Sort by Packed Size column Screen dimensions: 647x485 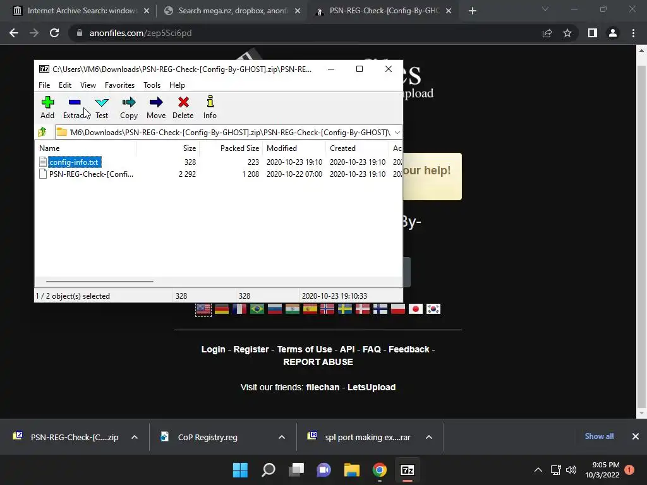231,148
